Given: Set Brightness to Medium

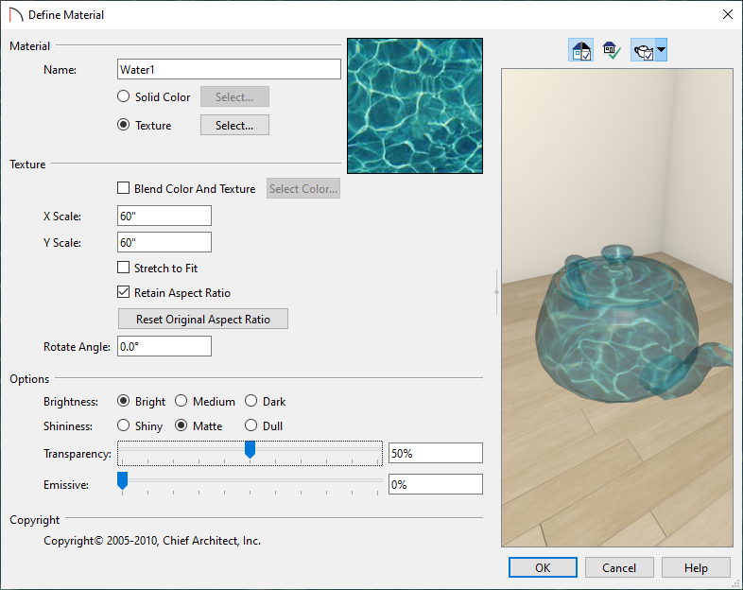Looking at the screenshot, I should point(181,402).
